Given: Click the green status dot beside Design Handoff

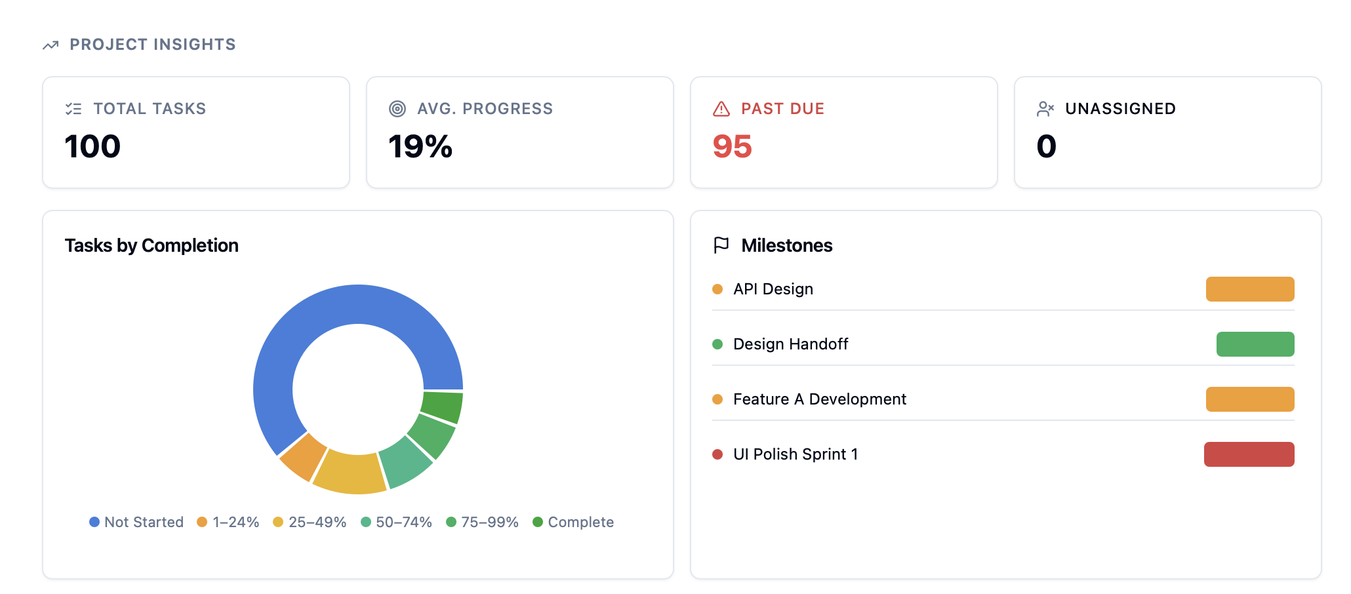Looking at the screenshot, I should [717, 344].
